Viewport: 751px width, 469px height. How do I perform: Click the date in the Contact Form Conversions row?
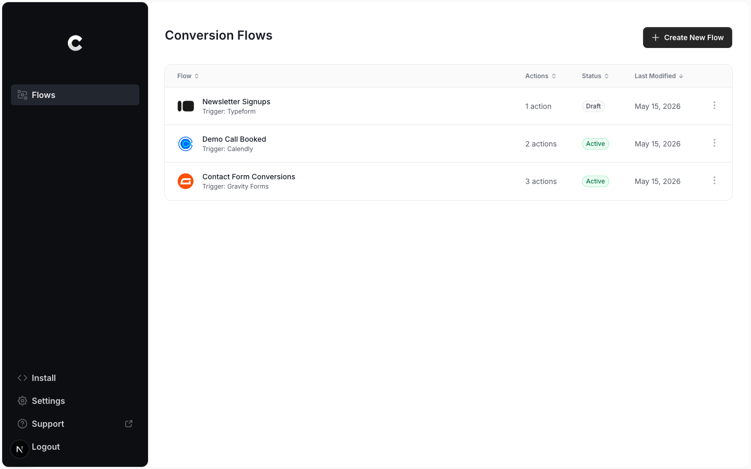(x=658, y=181)
